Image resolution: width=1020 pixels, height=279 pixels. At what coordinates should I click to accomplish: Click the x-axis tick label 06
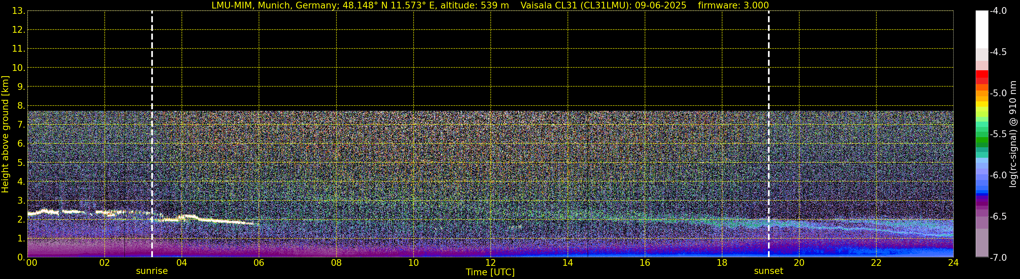pyautogui.click(x=259, y=263)
